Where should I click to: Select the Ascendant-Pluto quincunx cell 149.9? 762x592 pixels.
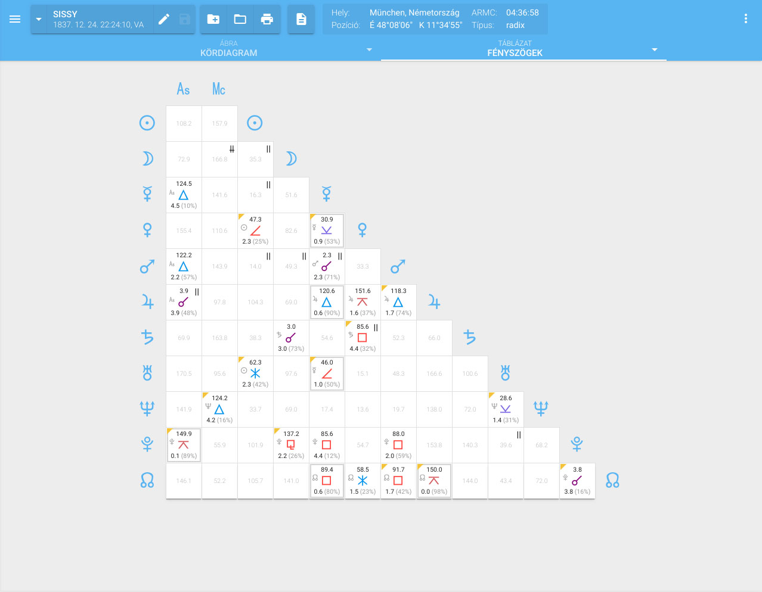184,445
